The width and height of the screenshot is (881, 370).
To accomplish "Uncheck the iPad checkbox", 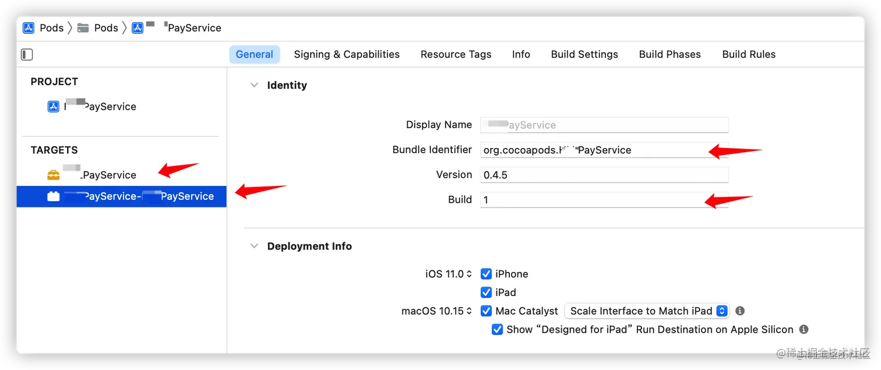I will point(486,293).
